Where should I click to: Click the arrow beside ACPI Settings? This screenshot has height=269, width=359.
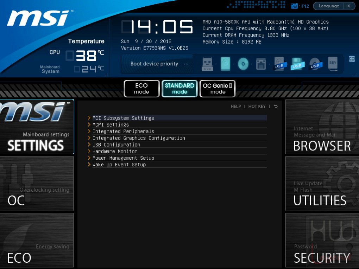pyautogui.click(x=89, y=124)
